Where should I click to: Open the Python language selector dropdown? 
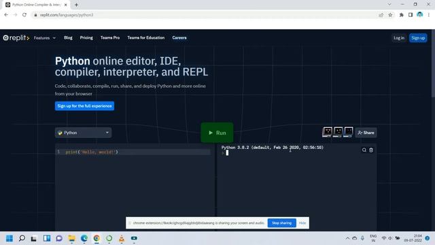[83, 133]
